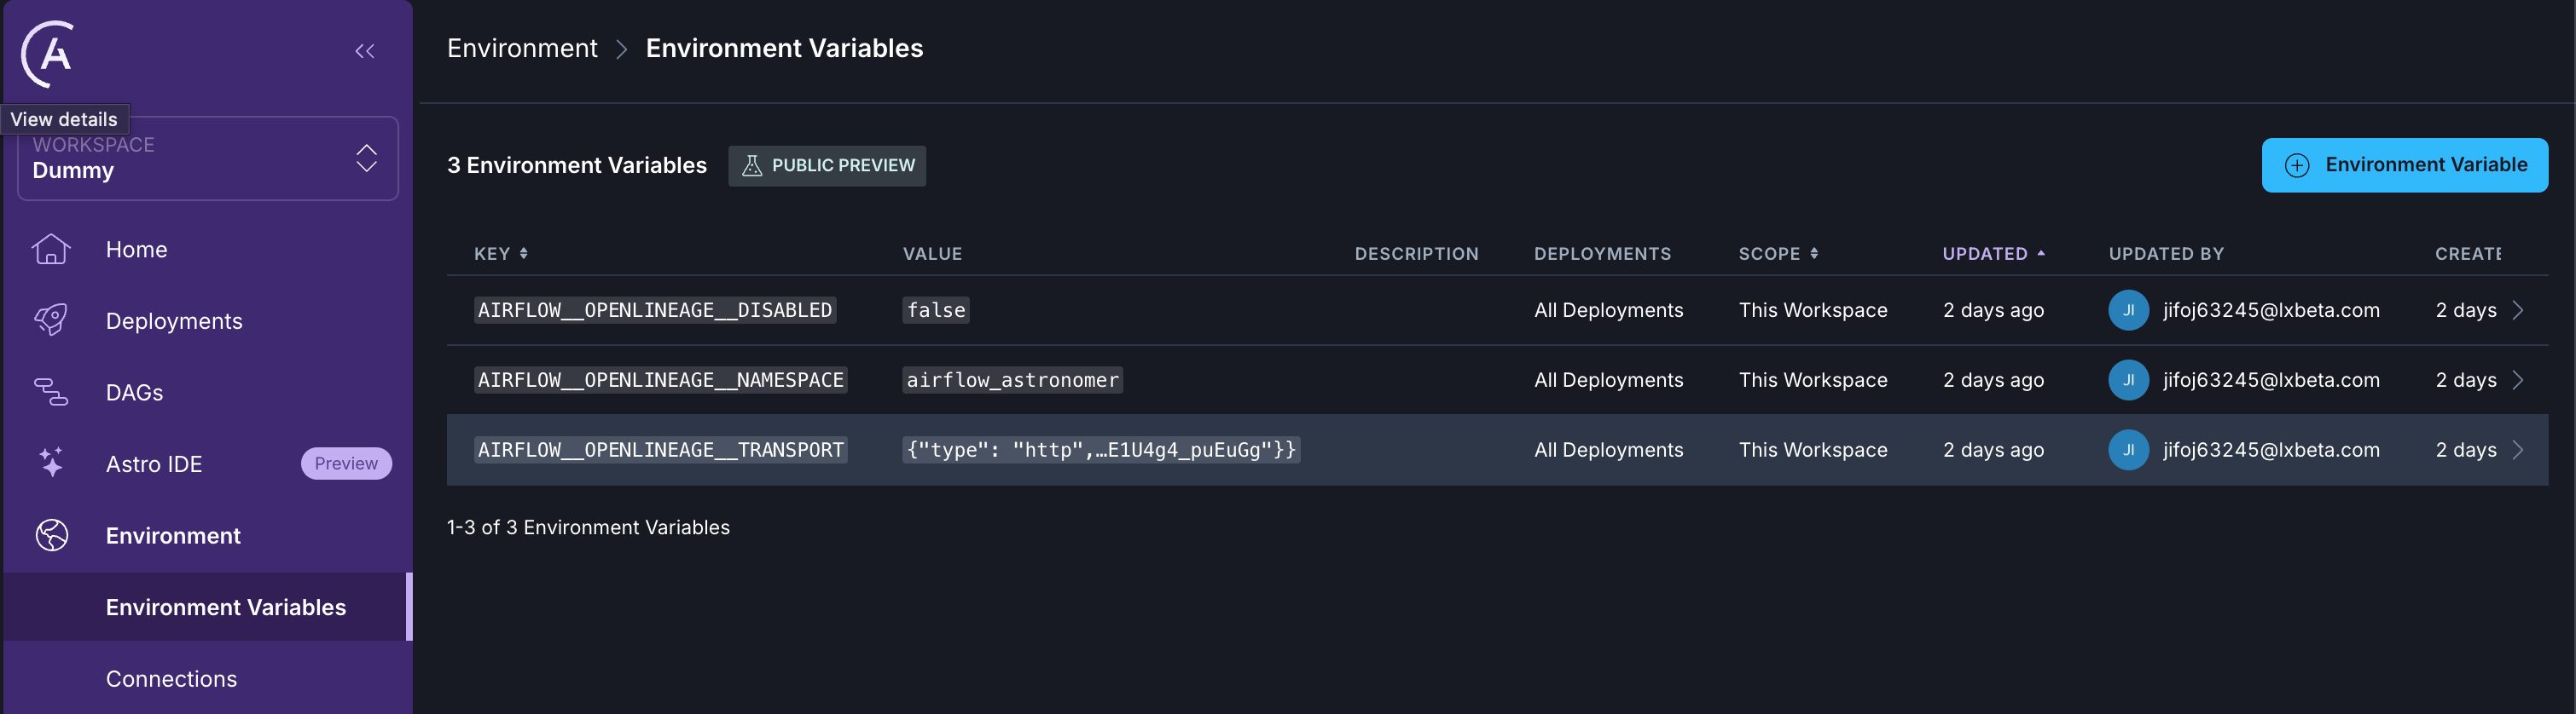Image resolution: width=2576 pixels, height=714 pixels.
Task: Open AIRFLOW__OPENLINEAGE__TRANSPORT variable
Action: click(x=660, y=451)
